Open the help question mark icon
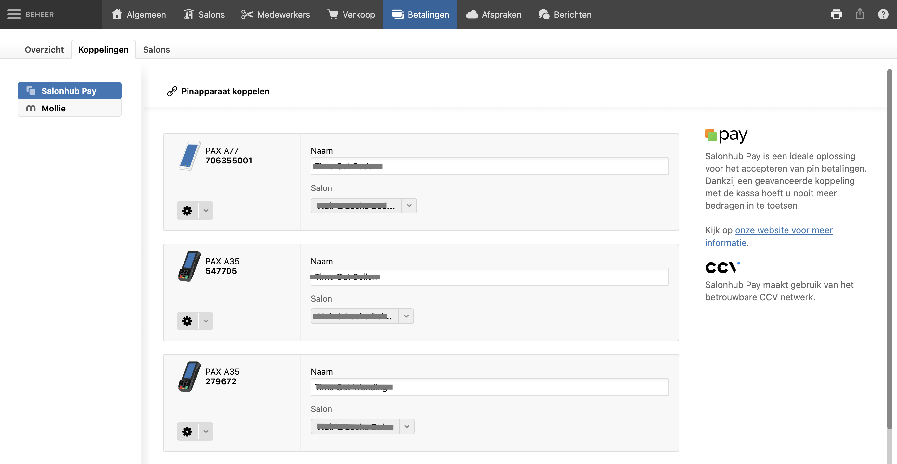 click(x=883, y=14)
